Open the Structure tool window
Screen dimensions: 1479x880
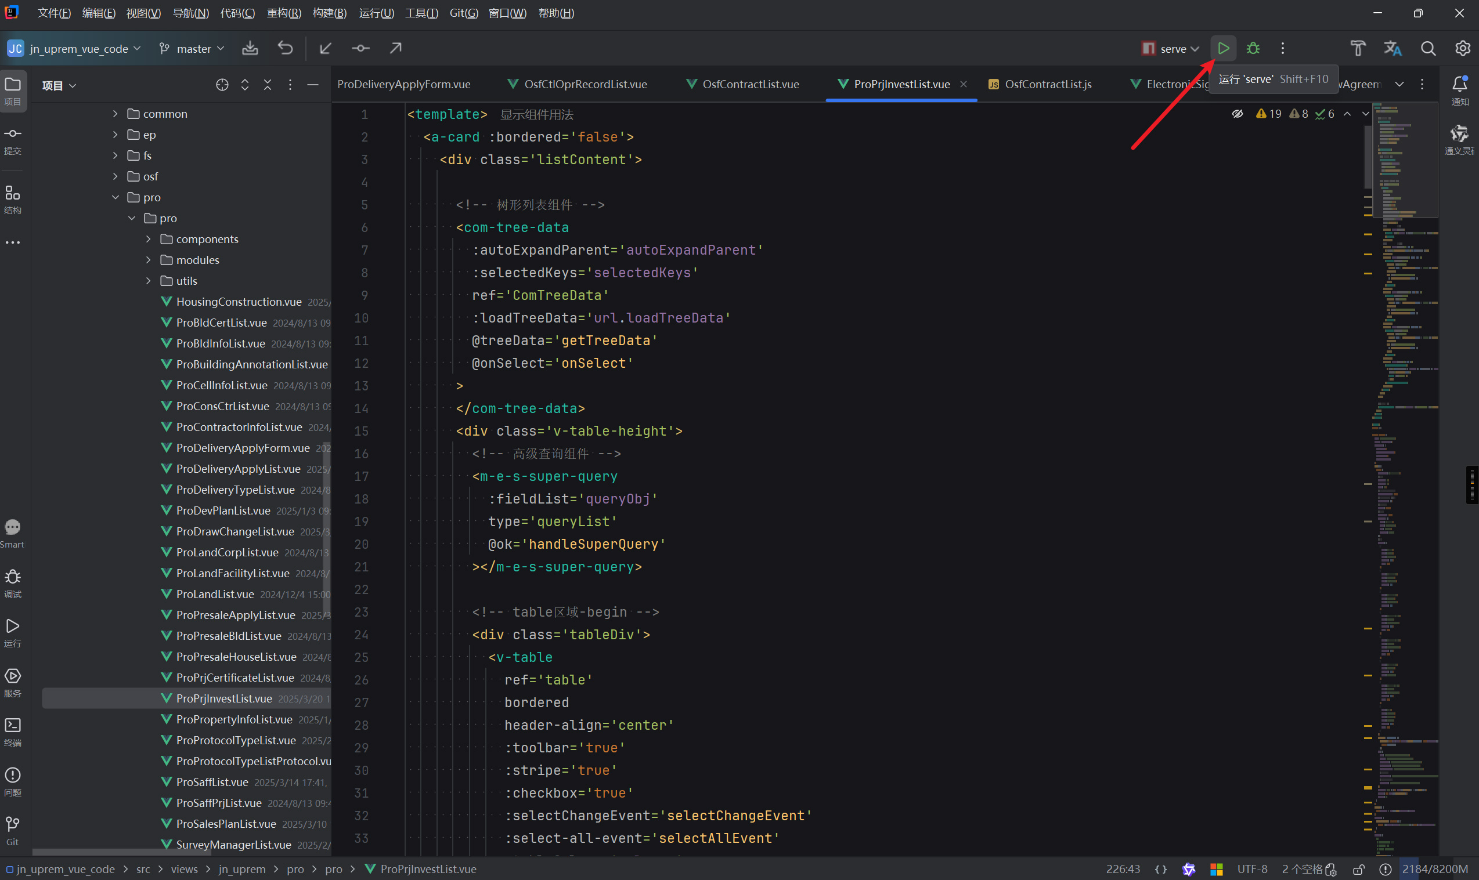pos(12,198)
